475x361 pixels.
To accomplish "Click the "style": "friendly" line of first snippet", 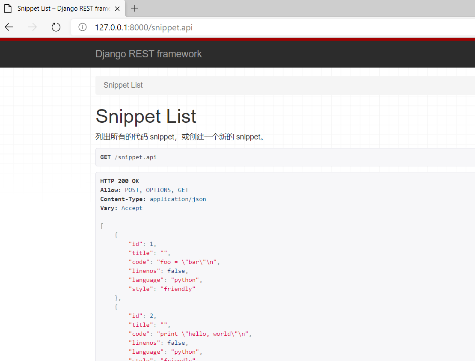I will (162, 289).
